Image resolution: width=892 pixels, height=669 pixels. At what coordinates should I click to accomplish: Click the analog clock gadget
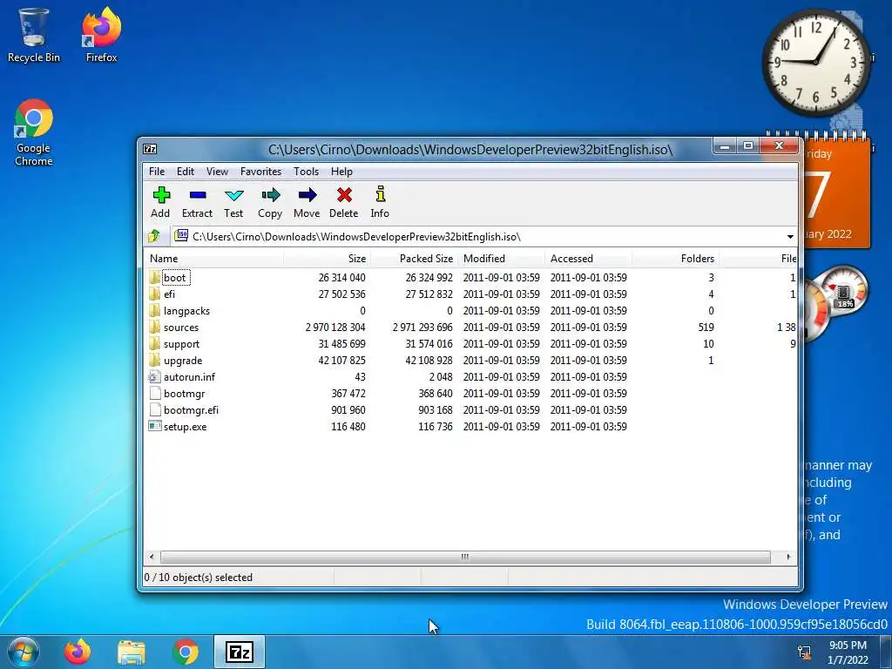coord(815,62)
